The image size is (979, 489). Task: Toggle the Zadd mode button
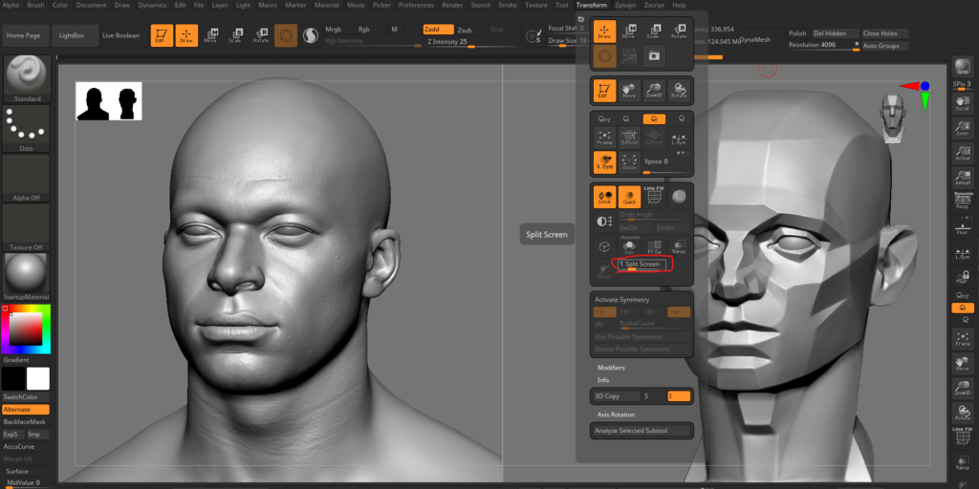(438, 30)
